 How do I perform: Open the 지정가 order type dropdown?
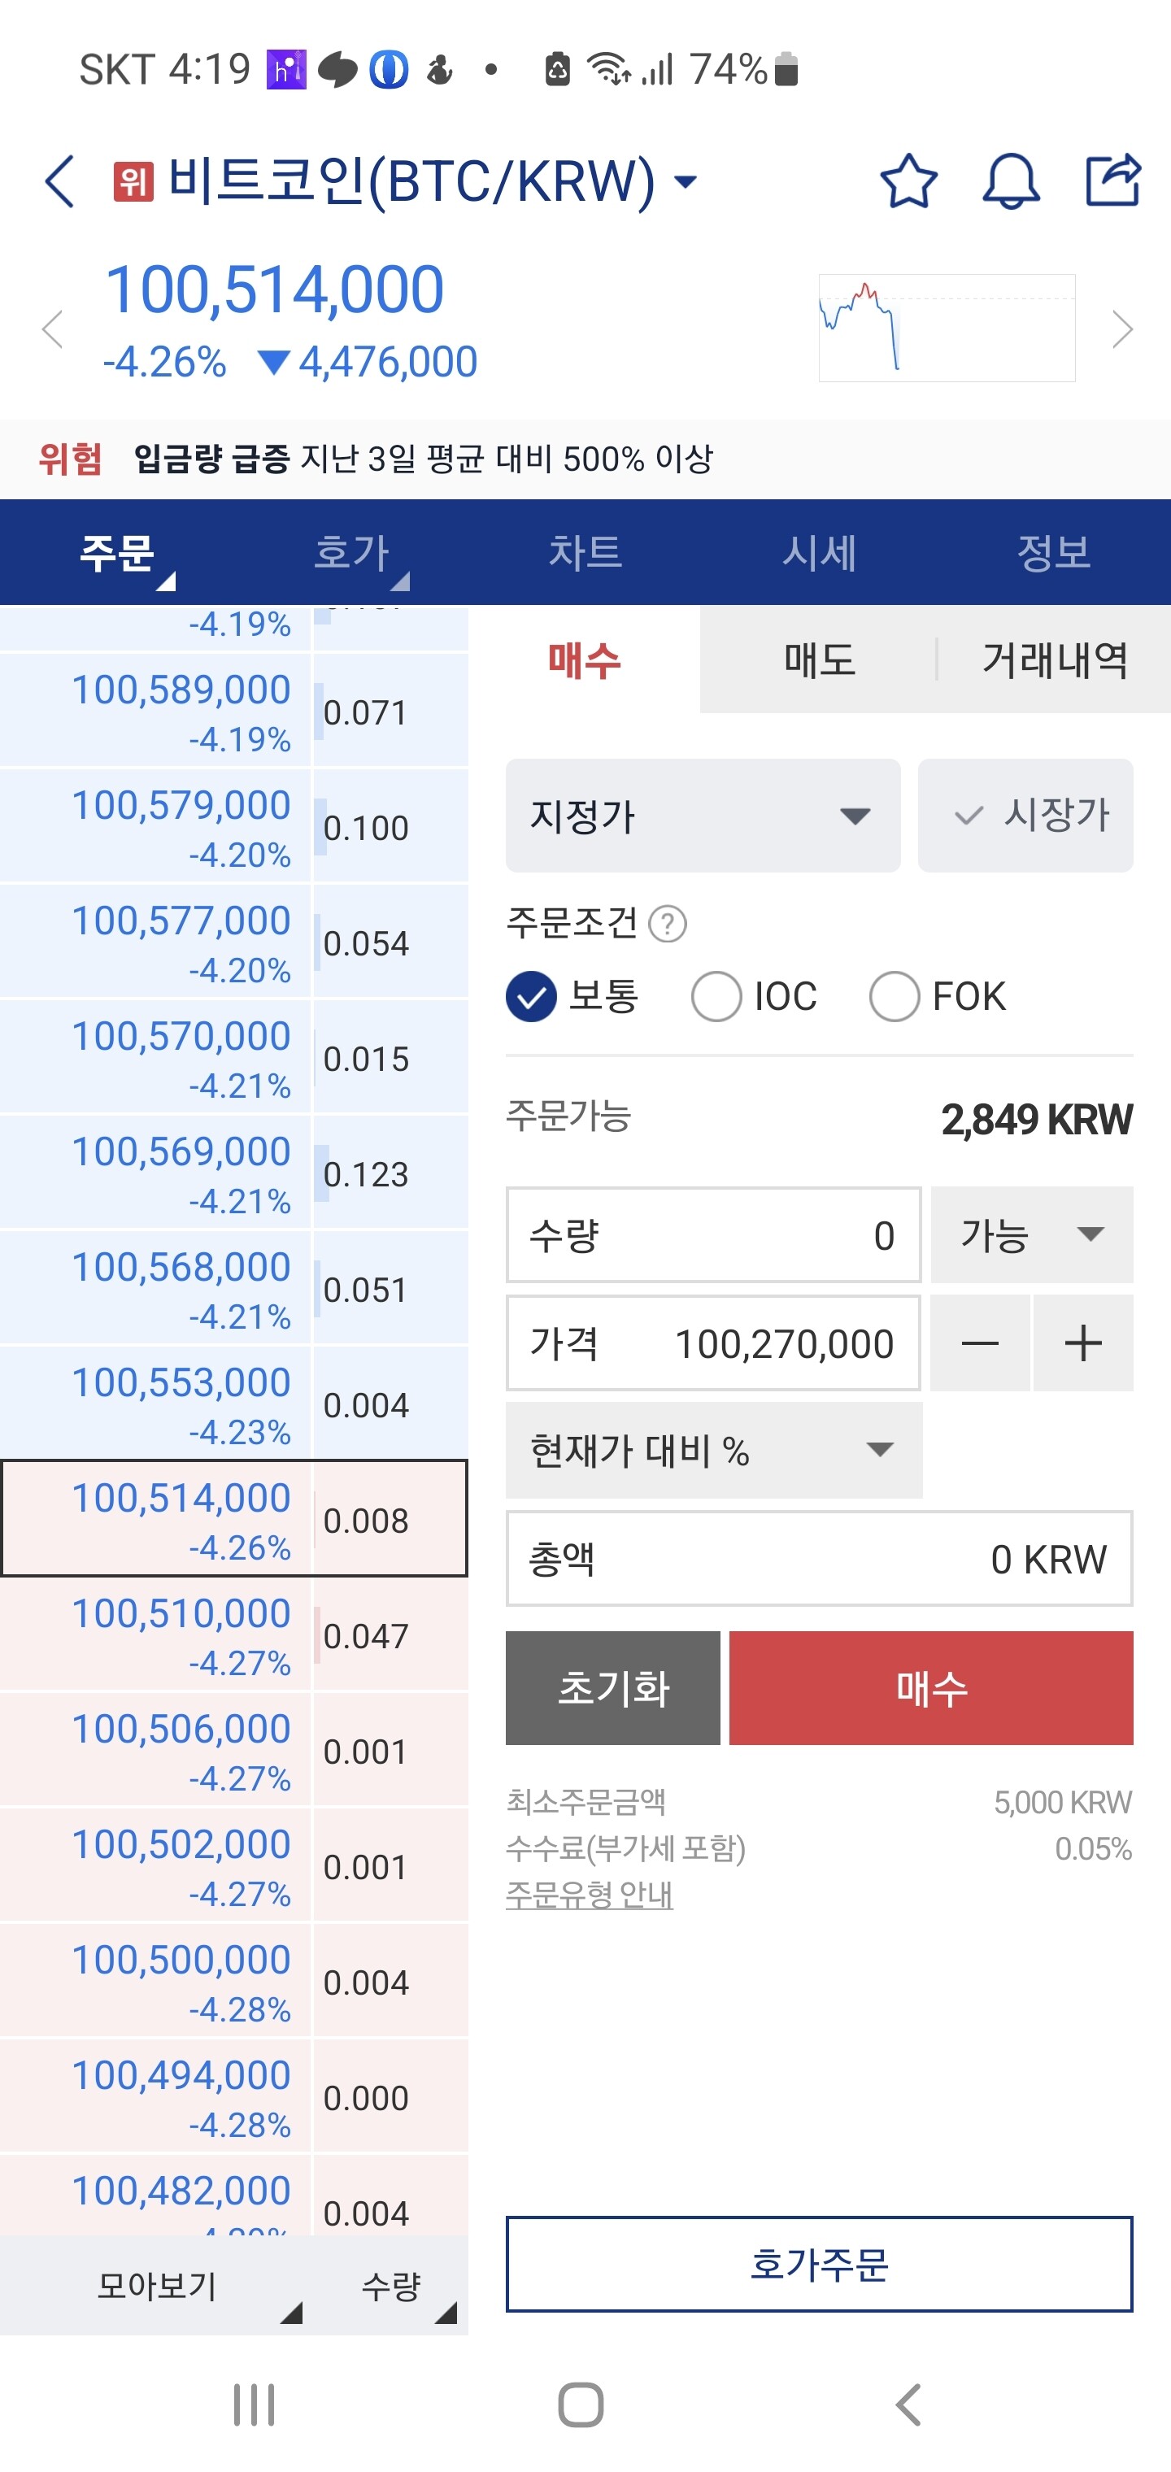click(703, 816)
